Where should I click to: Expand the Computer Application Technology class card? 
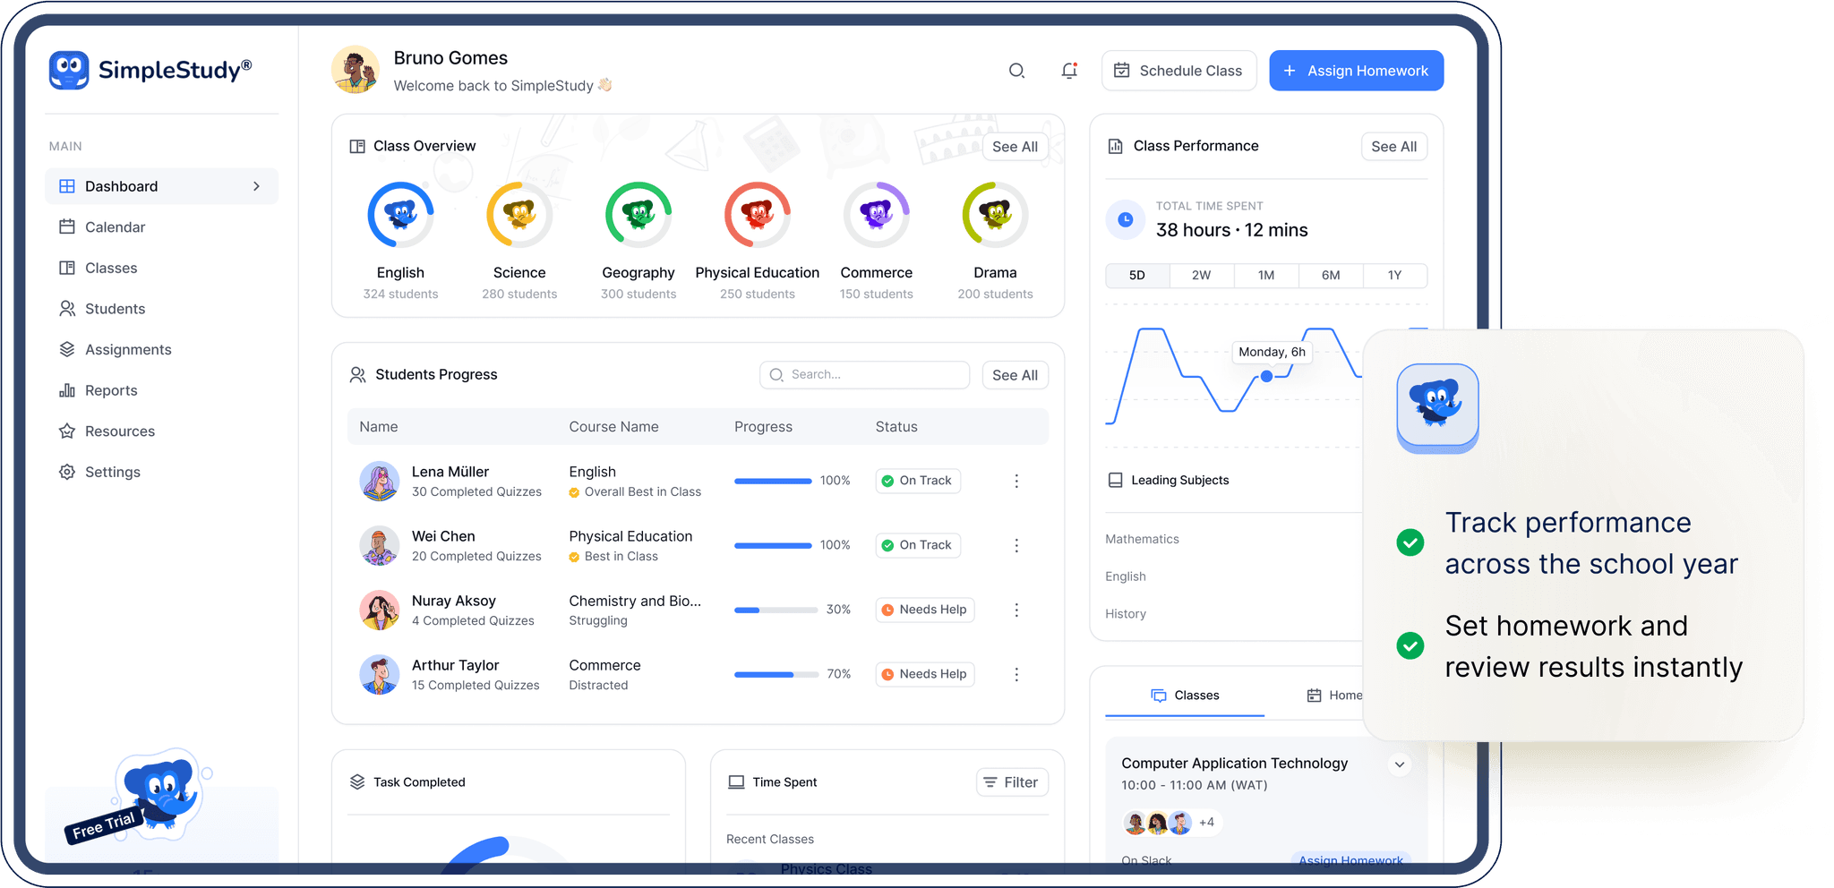coord(1400,764)
